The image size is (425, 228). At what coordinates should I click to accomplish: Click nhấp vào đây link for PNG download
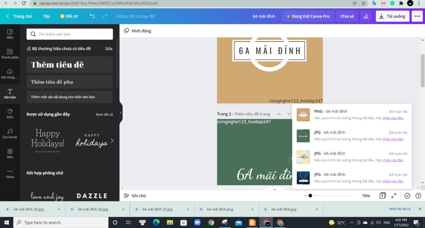coord(393,118)
